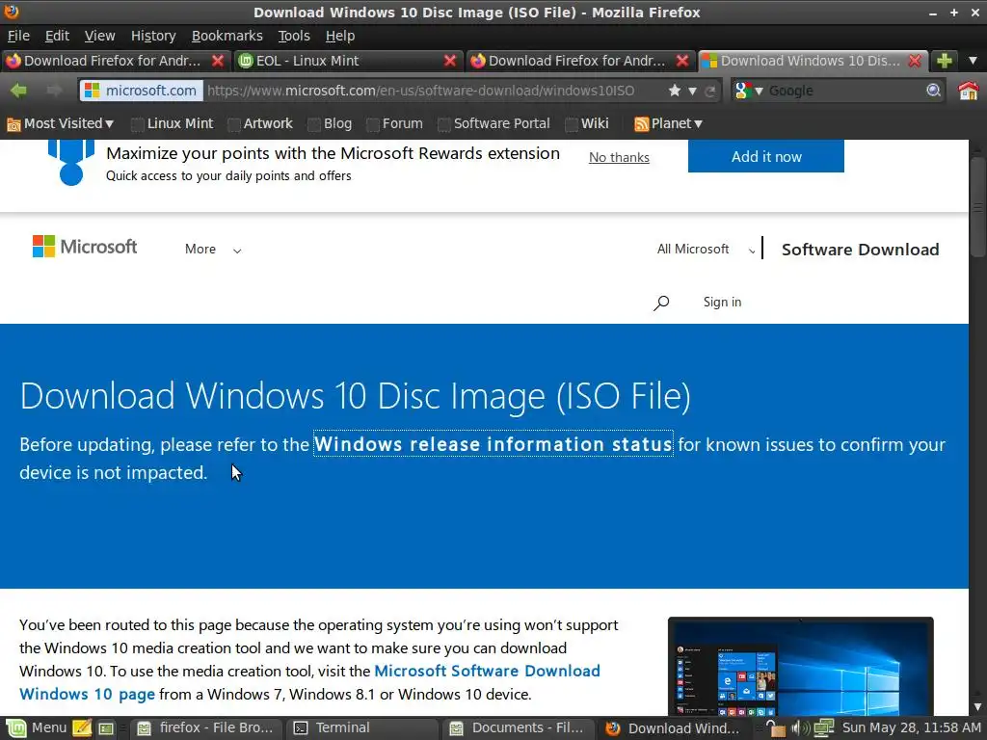The width and height of the screenshot is (987, 740).
Task: Open the network connection tray icon
Action: [823, 728]
